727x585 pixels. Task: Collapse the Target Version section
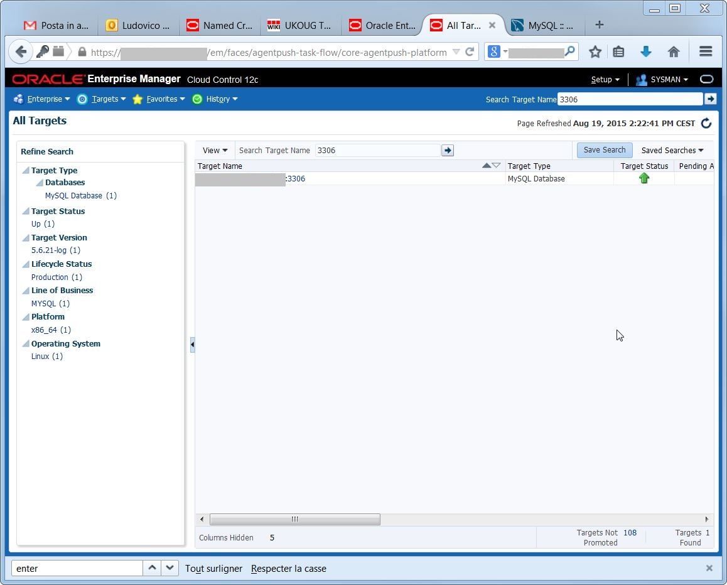(26, 237)
